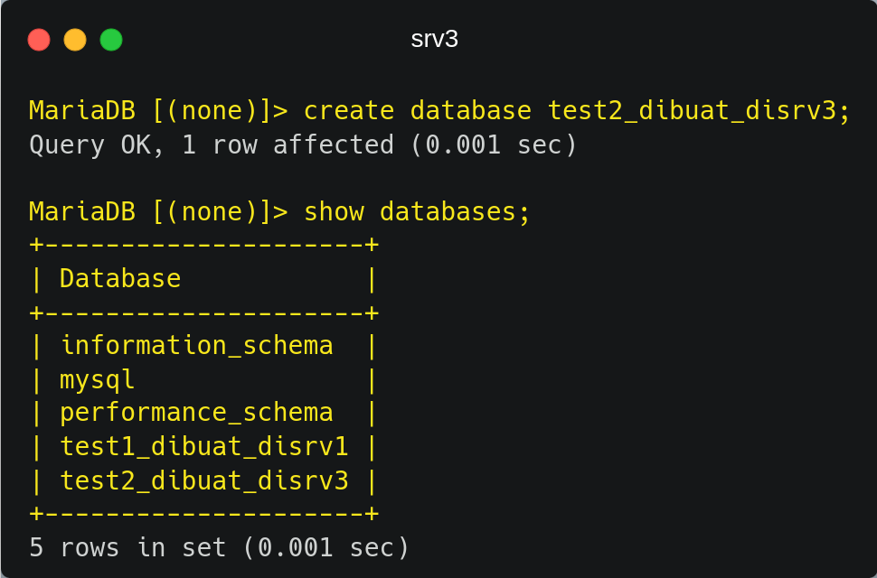Viewport: 877px width, 578px height.
Task: Click the srv3 window title
Action: (x=435, y=39)
